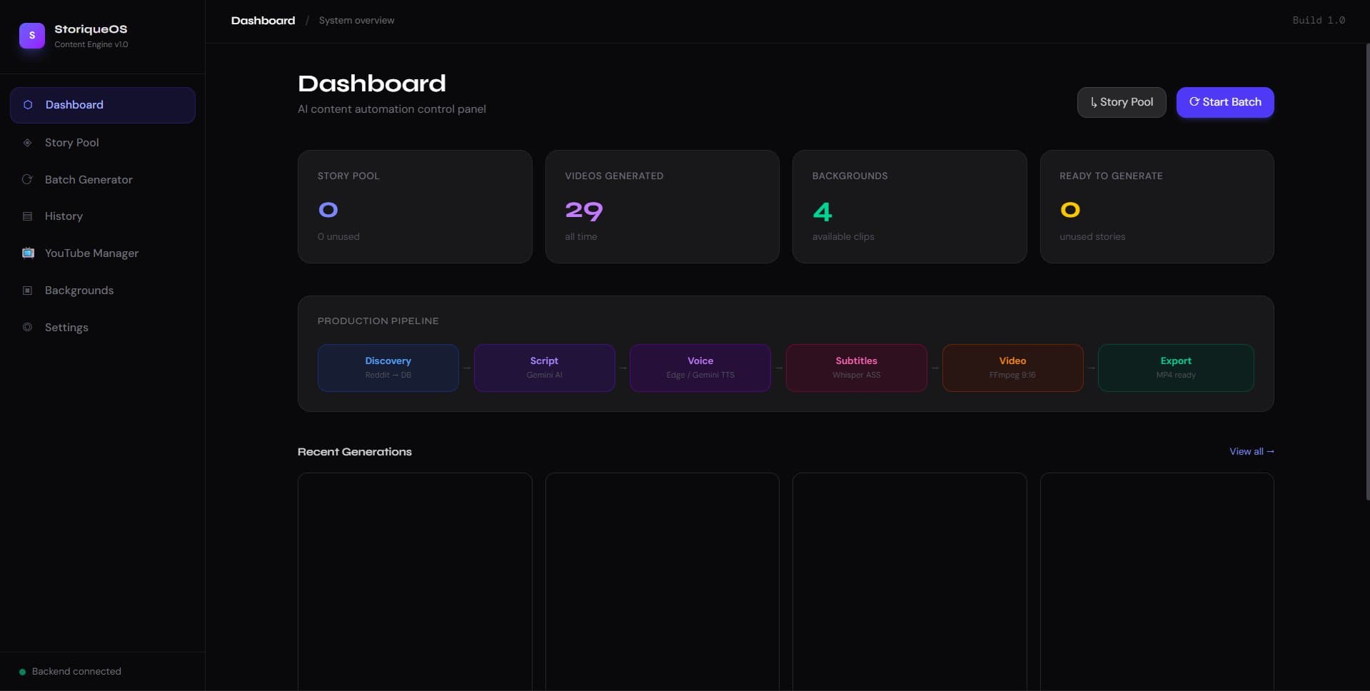Click the 29 videos generated value
The height and width of the screenshot is (691, 1370).
click(584, 211)
